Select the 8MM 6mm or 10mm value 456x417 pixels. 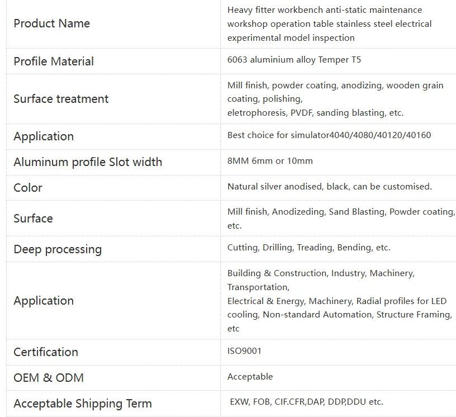[270, 160]
